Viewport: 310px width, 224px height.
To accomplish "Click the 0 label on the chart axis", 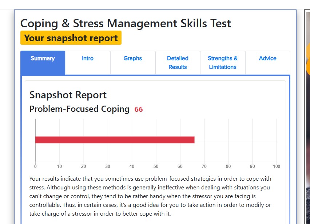I will pos(35,166).
